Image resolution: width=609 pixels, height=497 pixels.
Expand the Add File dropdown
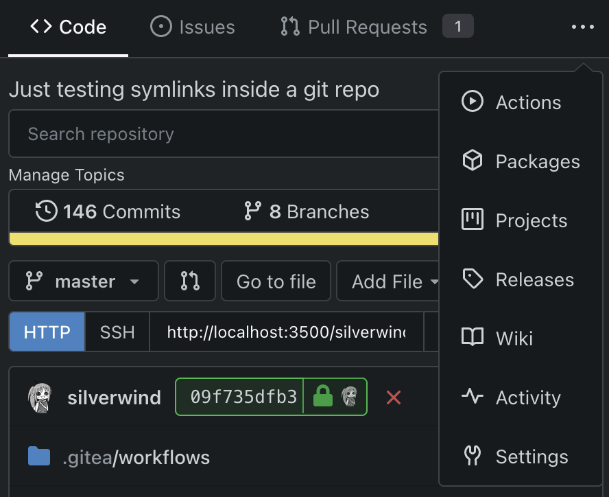(394, 281)
